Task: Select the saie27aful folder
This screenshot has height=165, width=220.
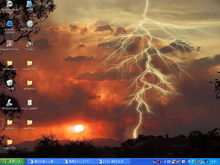Action: 29,125
